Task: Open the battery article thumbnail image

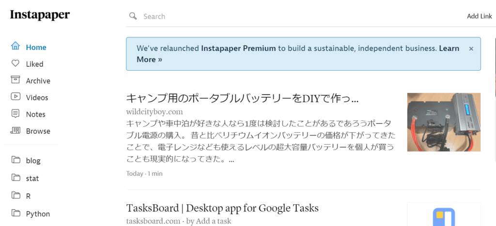Action: click(x=444, y=122)
